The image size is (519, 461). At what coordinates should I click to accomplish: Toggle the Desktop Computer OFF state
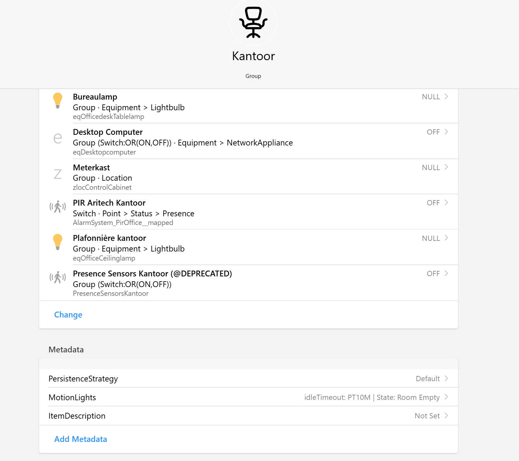click(433, 132)
